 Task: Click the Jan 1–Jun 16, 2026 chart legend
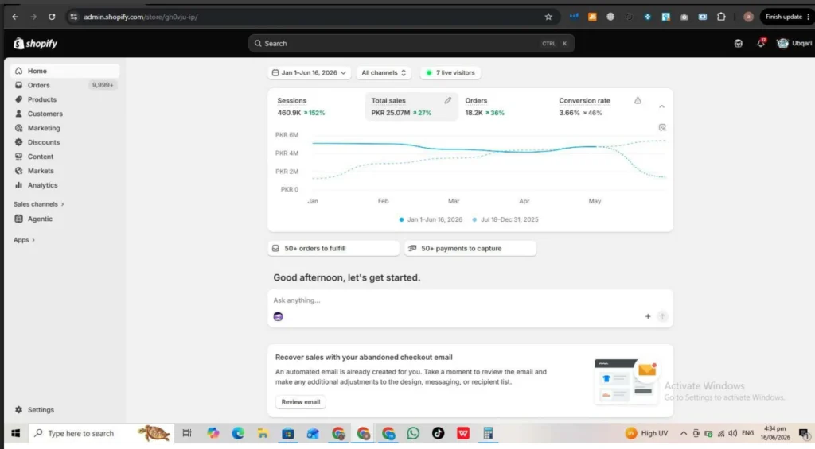[x=431, y=219]
